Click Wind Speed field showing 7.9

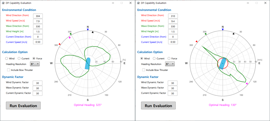click(x=38, y=21)
